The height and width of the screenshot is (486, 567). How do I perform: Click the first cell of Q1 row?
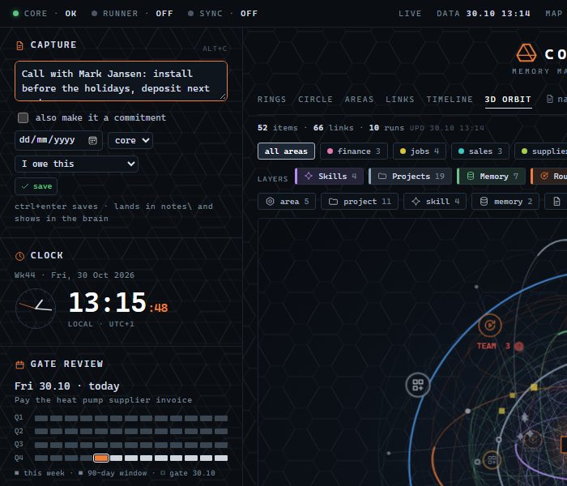tap(41, 419)
